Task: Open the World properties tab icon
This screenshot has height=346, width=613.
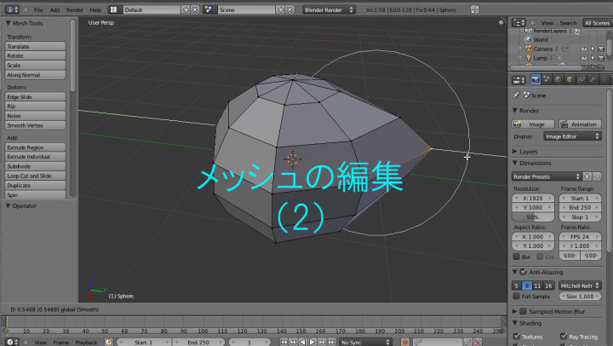Action: (558, 80)
